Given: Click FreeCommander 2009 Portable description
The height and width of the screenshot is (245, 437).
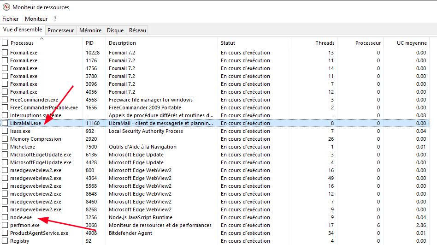Looking at the screenshot, I should click(x=145, y=108).
